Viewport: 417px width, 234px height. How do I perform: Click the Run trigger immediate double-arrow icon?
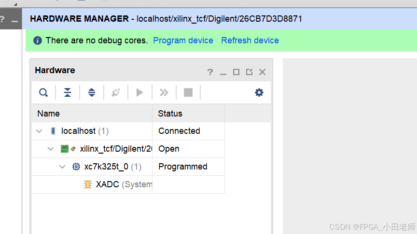pyautogui.click(x=164, y=92)
